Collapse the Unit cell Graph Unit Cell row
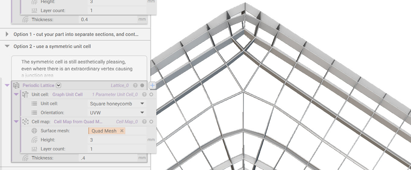Viewport: 411px width, 170px height. pos(16,95)
